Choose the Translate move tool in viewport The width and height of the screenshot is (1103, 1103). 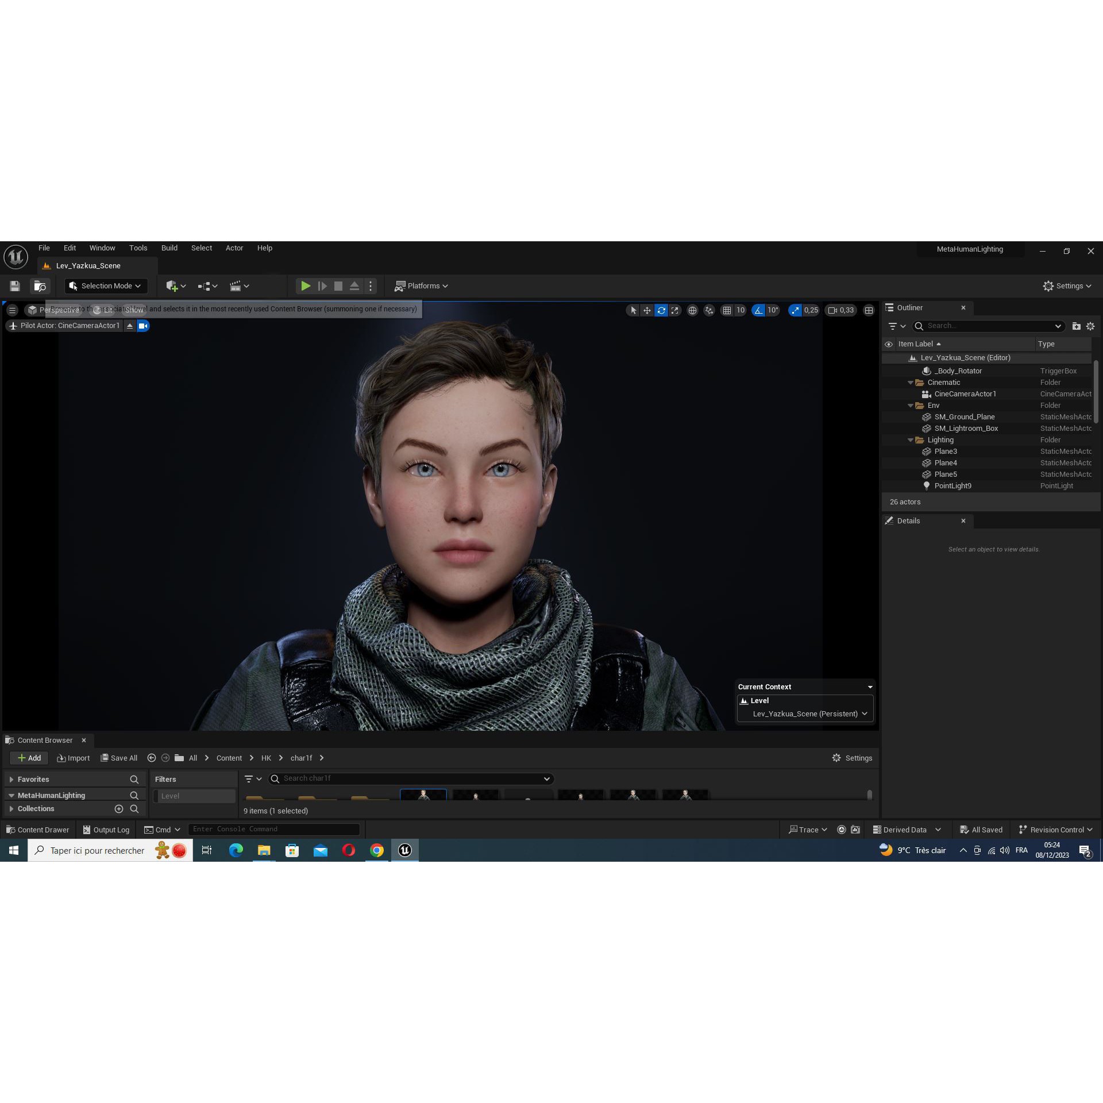(x=647, y=310)
